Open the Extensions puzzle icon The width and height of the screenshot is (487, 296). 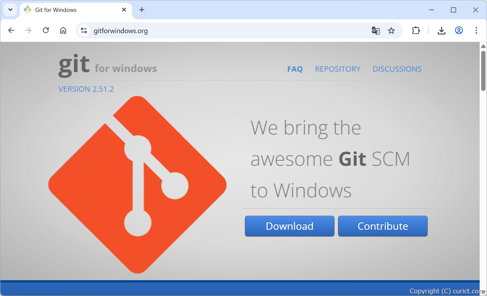(416, 30)
